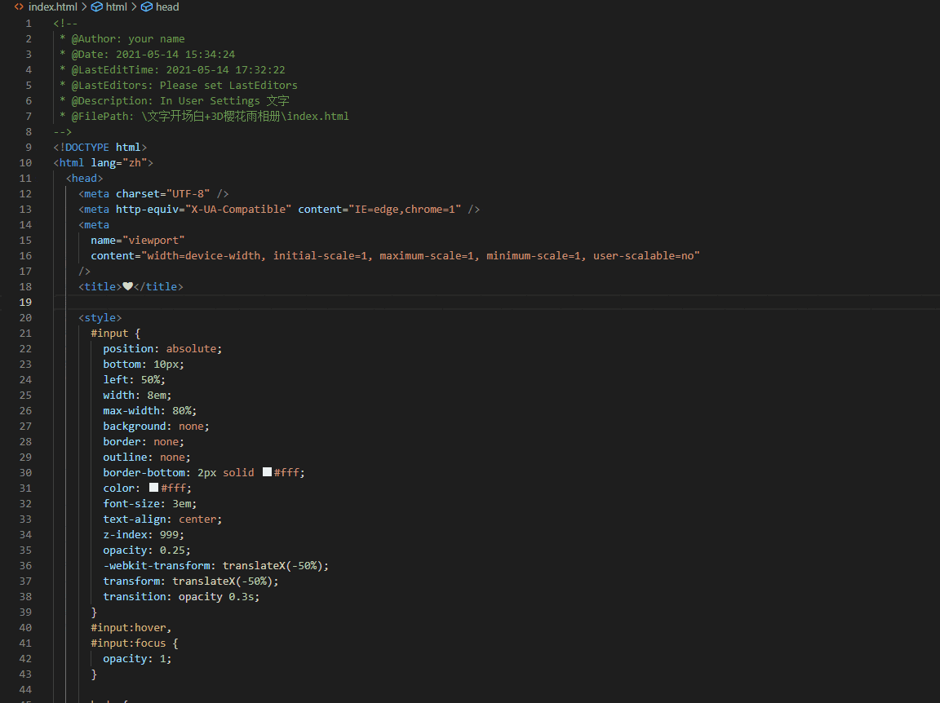The image size is (940, 703).
Task: Click 'outline: none;' declaration
Action: tap(147, 458)
